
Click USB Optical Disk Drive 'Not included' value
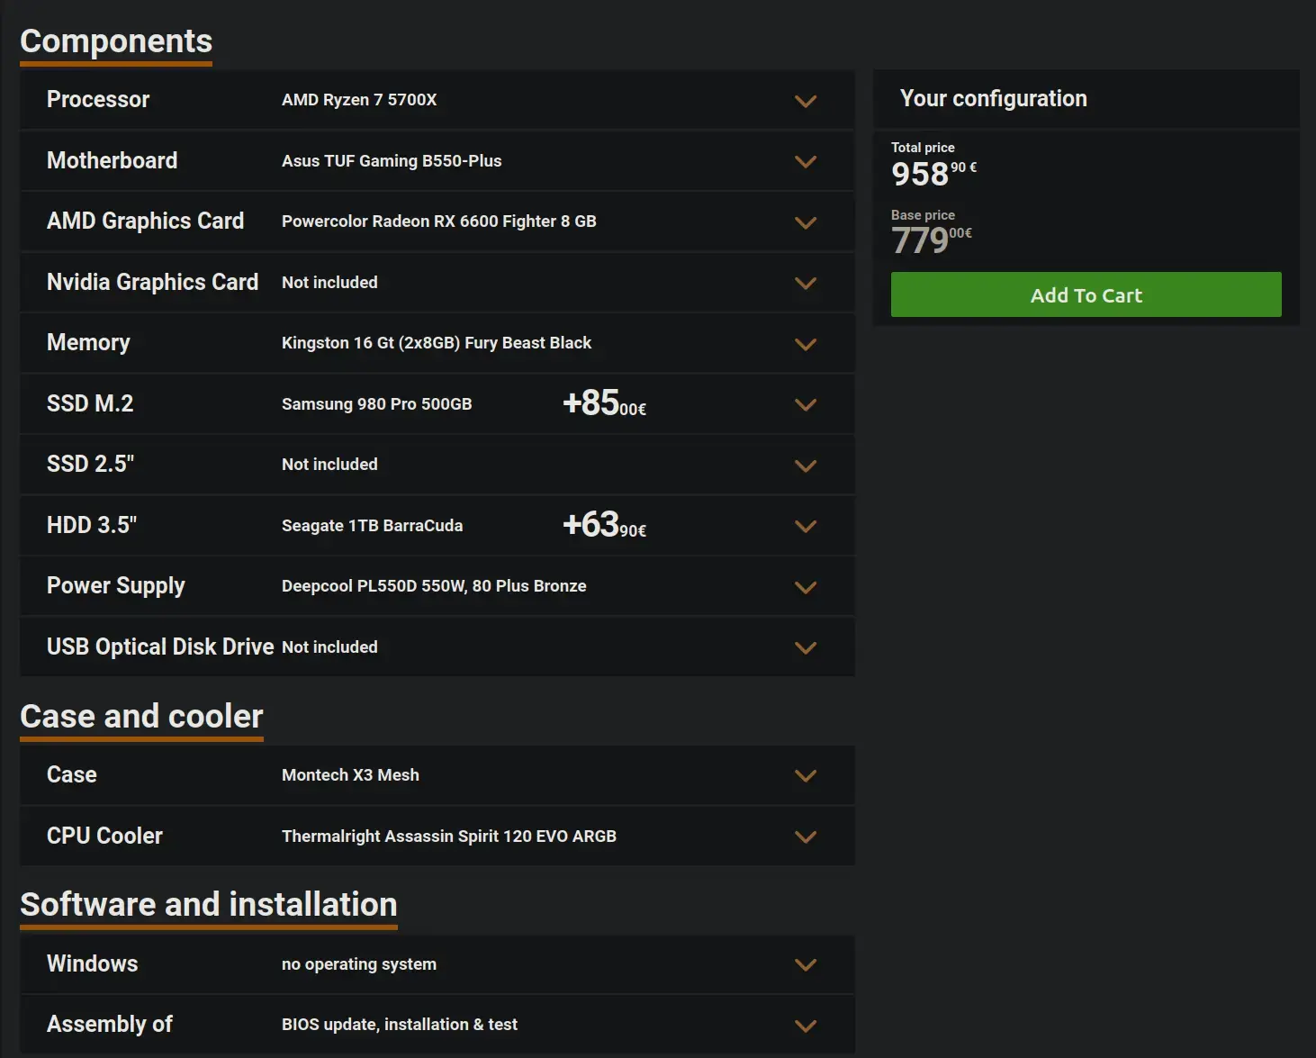tap(329, 647)
